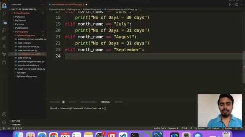Click PyBasicPrograms in the breadcrumb

point(92,10)
